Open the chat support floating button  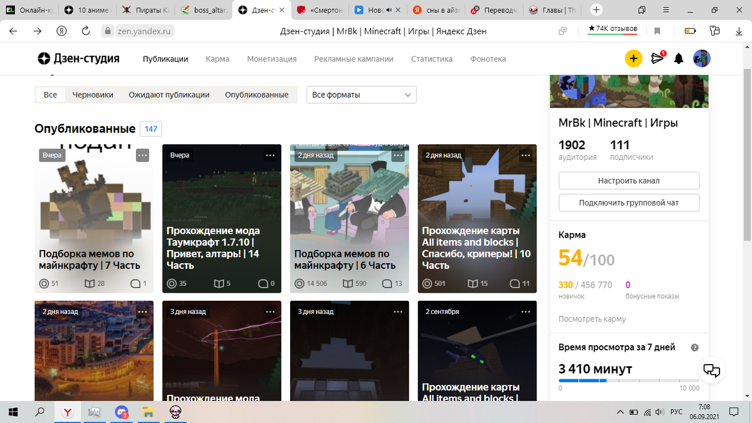click(x=712, y=370)
